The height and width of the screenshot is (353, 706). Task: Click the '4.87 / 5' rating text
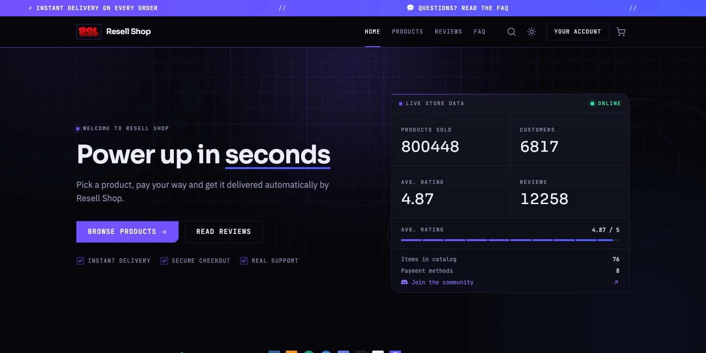tap(606, 230)
